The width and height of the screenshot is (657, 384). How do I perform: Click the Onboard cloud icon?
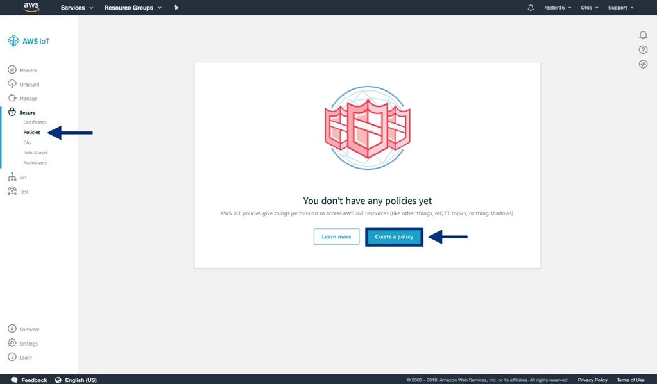[x=12, y=84]
